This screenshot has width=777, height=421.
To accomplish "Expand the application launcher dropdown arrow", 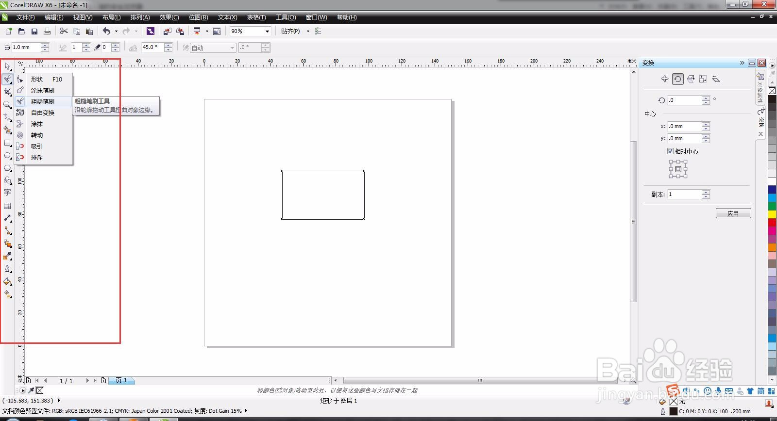I will point(207,31).
